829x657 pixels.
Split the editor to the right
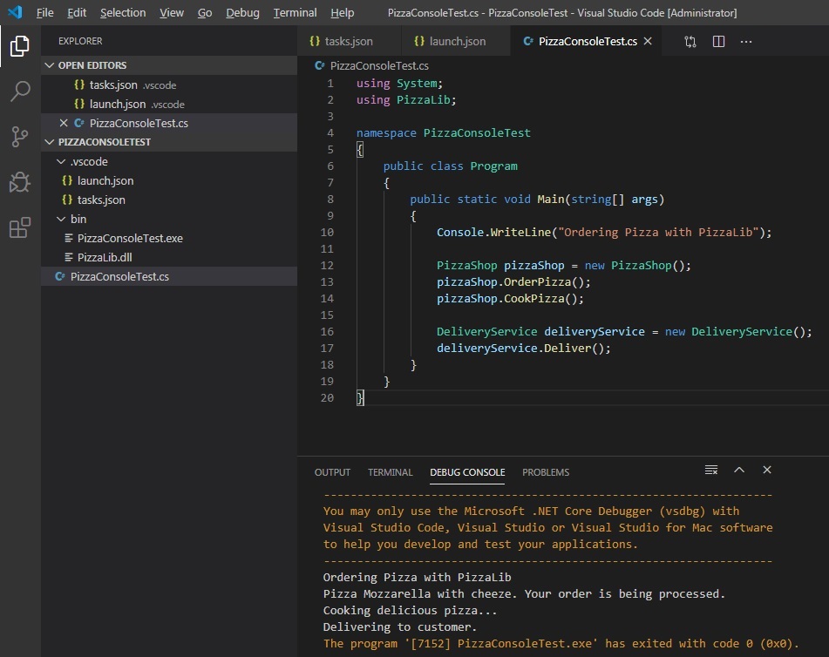pos(718,41)
